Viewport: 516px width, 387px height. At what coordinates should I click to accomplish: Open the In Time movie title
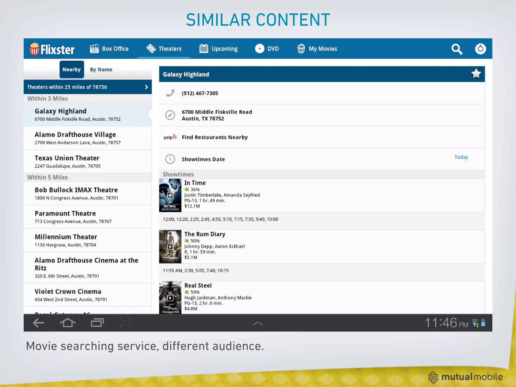(x=195, y=183)
